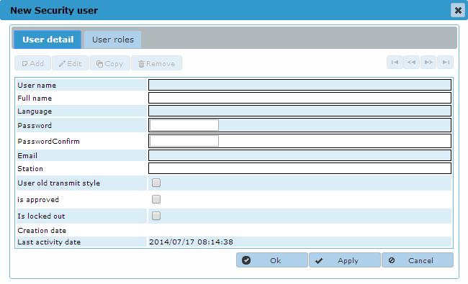The height and width of the screenshot is (284, 468).
Task: Click the Last activity date label
Action: [x=49, y=242]
